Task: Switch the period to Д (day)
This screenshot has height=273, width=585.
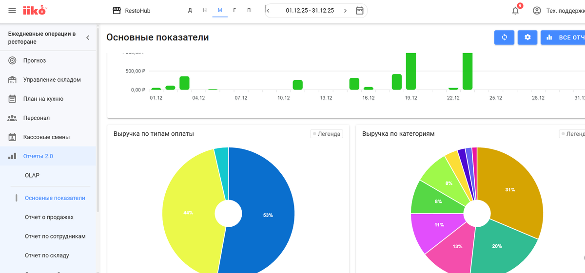Action: (x=190, y=10)
